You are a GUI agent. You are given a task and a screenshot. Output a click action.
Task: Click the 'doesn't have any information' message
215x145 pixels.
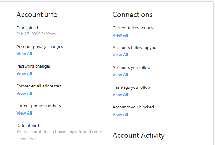point(59,135)
